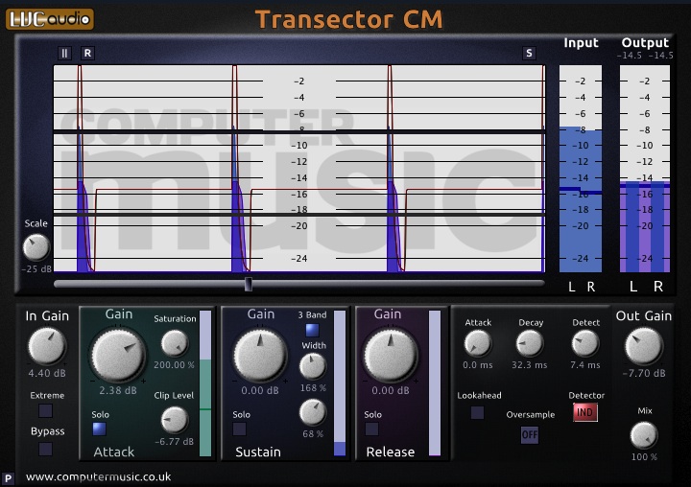This screenshot has height=487, width=691.
Task: Enable the Sustain Solo checkbox
Action: click(x=239, y=429)
